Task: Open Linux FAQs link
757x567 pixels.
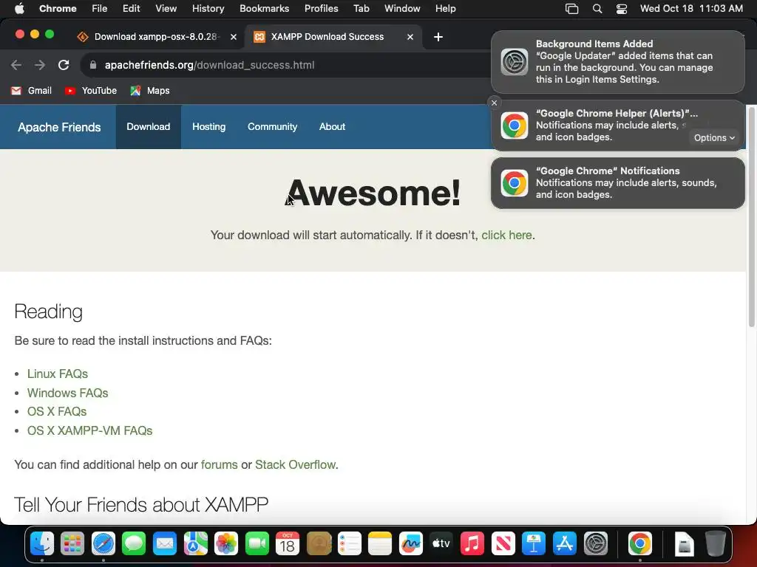Action: coord(58,374)
